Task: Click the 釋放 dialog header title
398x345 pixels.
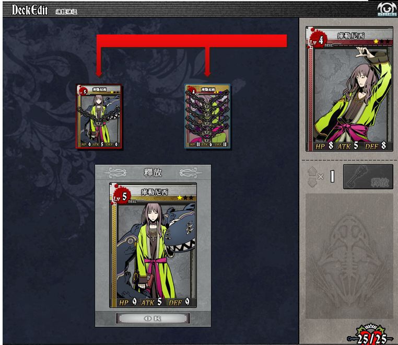Action: tap(153, 172)
